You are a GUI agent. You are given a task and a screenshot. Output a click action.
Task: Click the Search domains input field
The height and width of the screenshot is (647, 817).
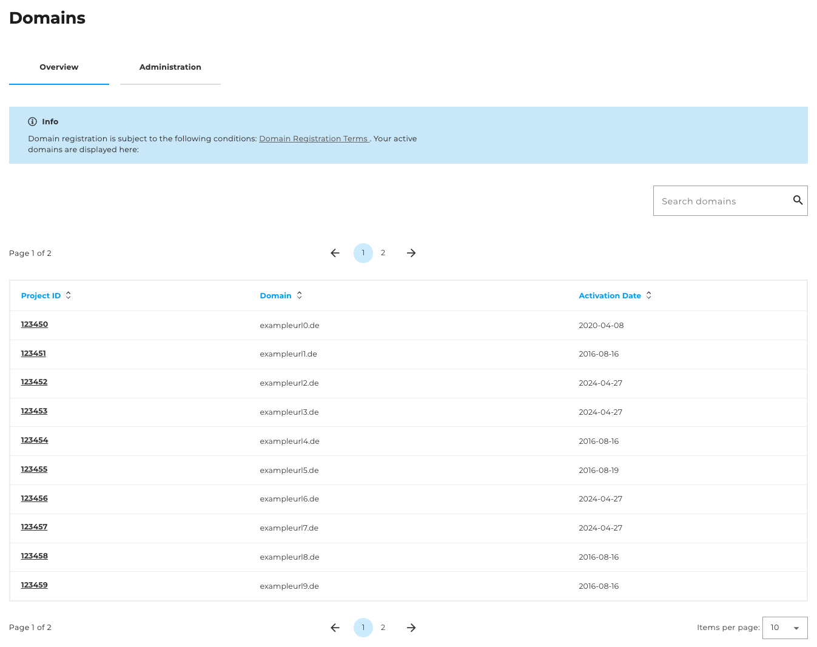coord(722,201)
